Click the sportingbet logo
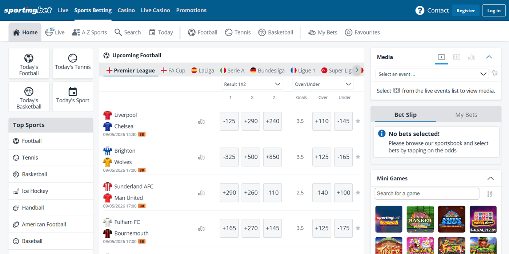The image size is (509, 254). tap(28, 11)
